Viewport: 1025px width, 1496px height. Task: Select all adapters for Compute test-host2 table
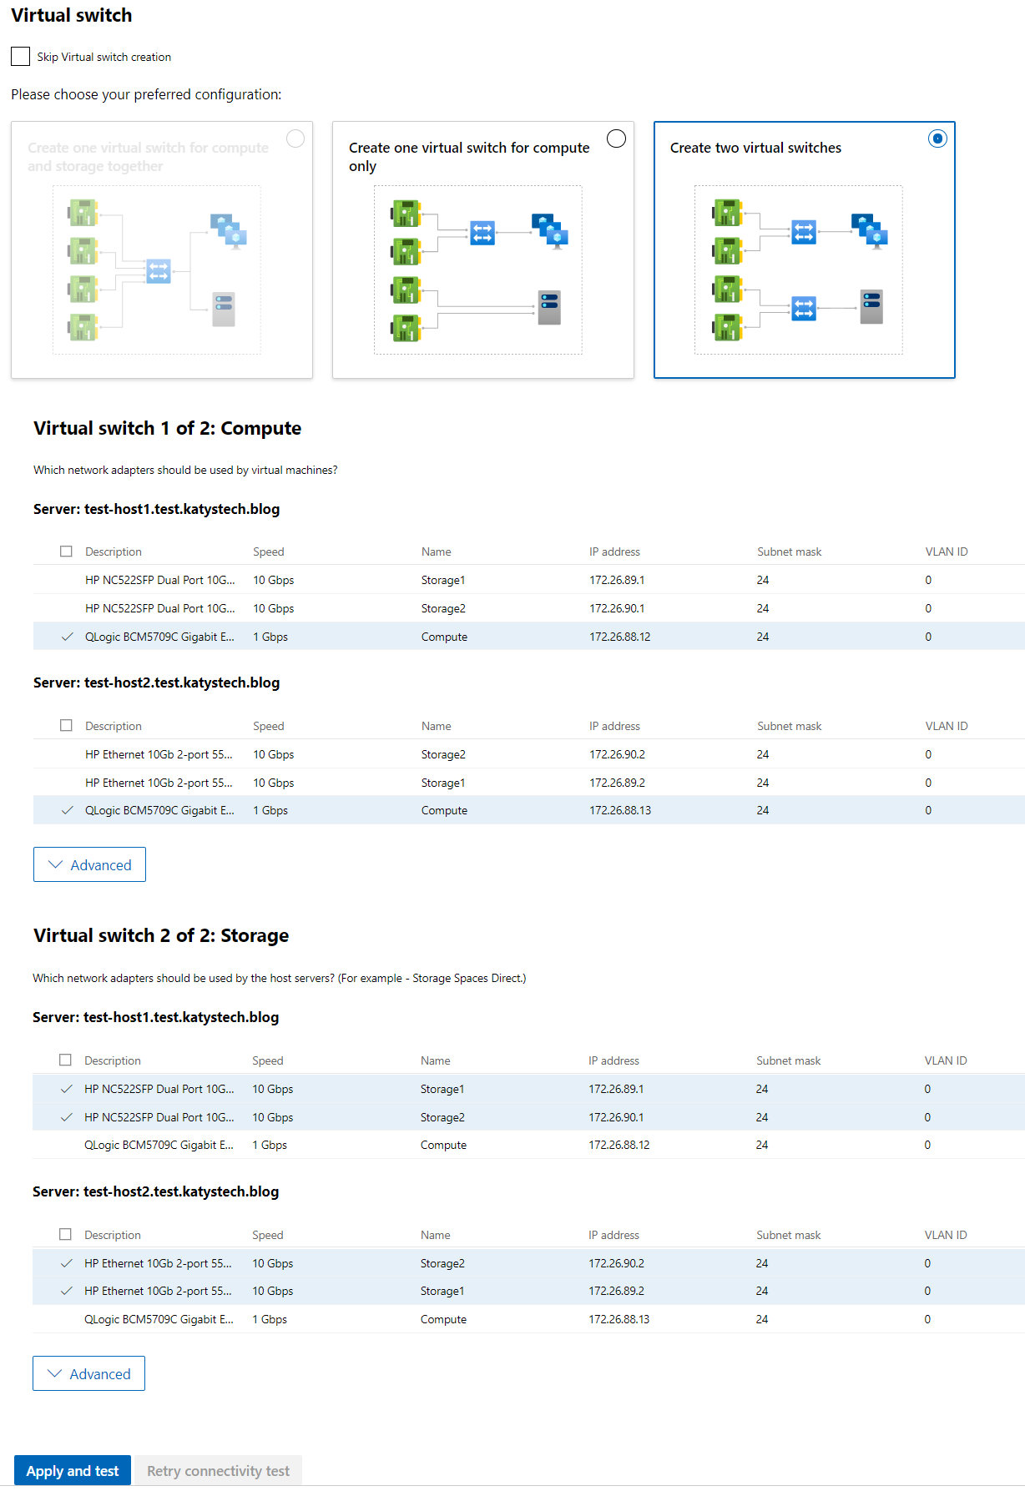click(67, 726)
